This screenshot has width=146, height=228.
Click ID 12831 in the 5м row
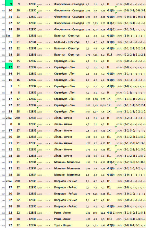tap(32, 36)
